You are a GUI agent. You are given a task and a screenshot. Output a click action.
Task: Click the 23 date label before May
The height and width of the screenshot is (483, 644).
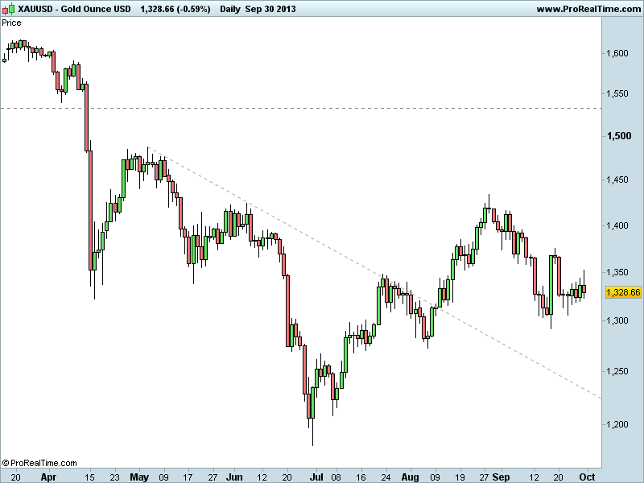(x=114, y=477)
